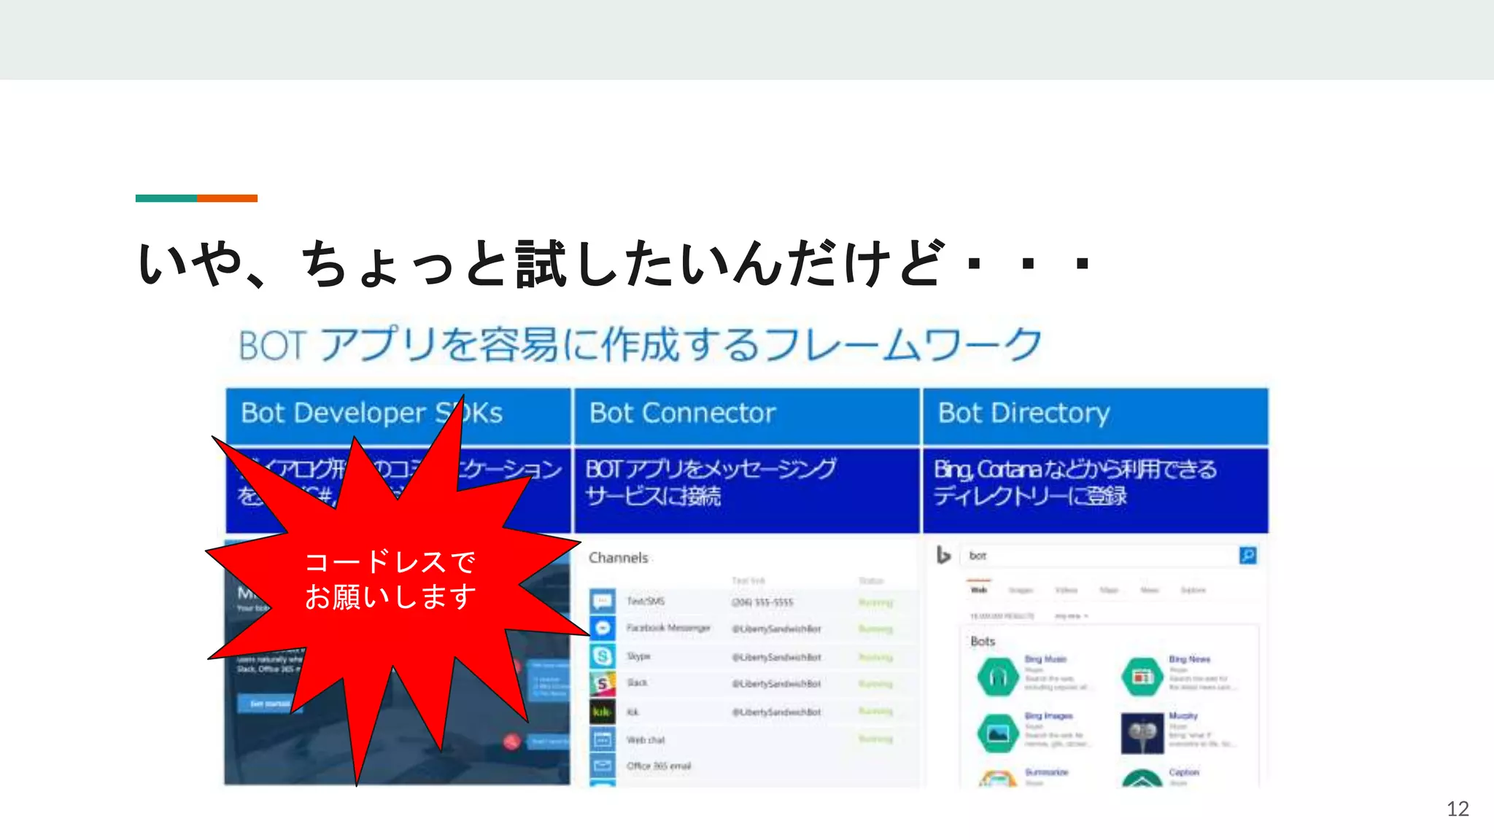Click the Slack channel icon
1494x840 pixels.
(x=603, y=683)
